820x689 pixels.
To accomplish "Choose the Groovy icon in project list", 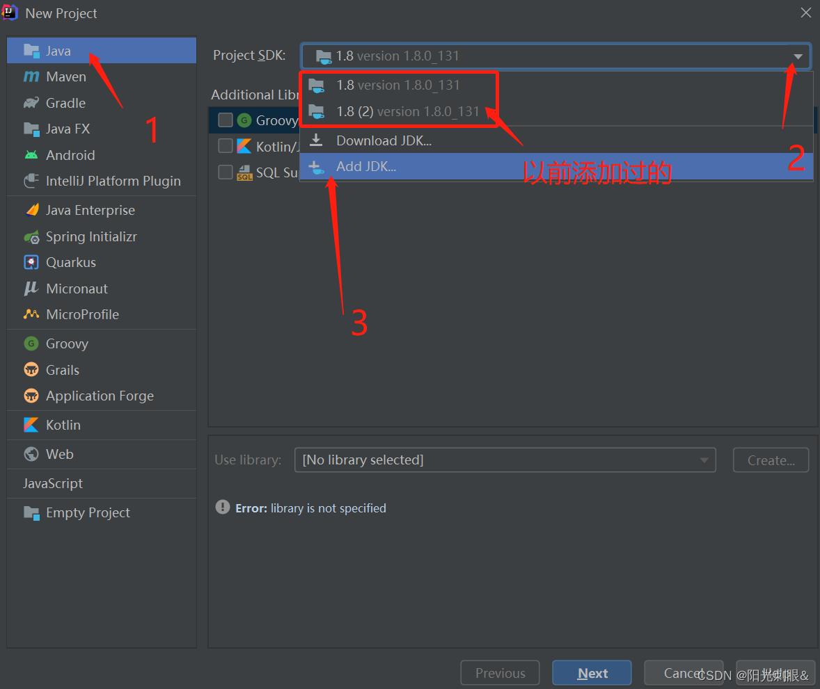I will pos(31,343).
